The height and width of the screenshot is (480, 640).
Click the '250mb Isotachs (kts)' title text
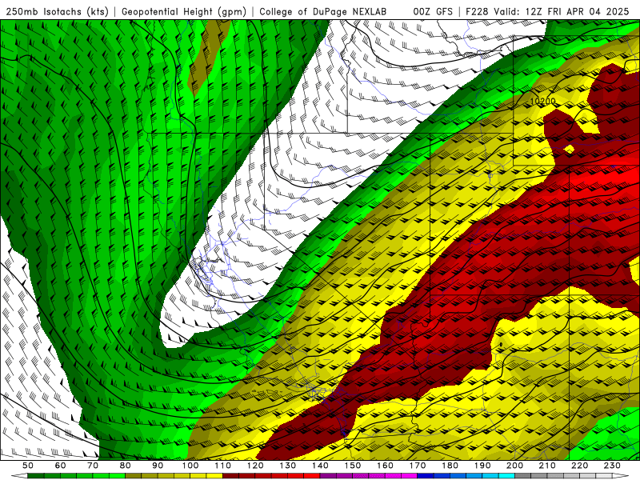(x=57, y=12)
